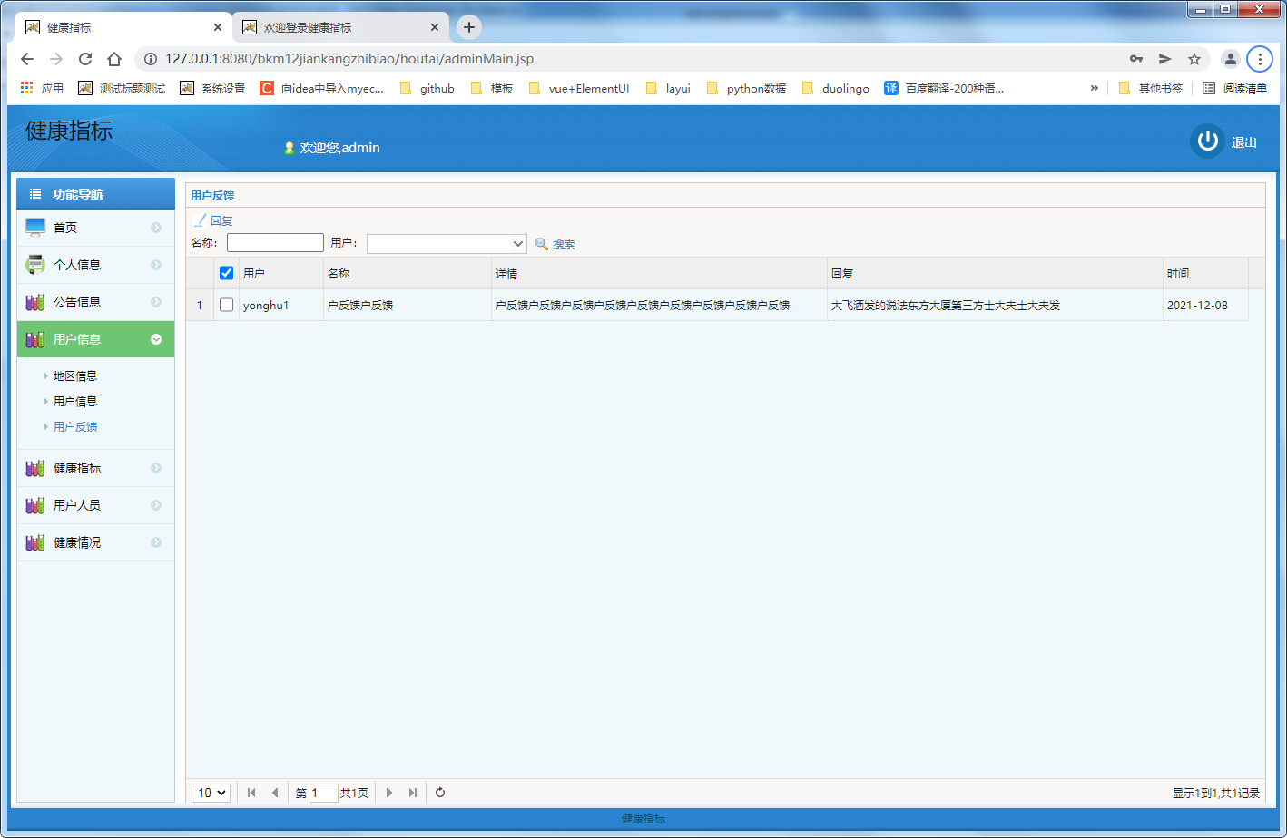This screenshot has width=1287, height=838.
Task: Bookmark this page with the star icon
Action: click(1194, 59)
